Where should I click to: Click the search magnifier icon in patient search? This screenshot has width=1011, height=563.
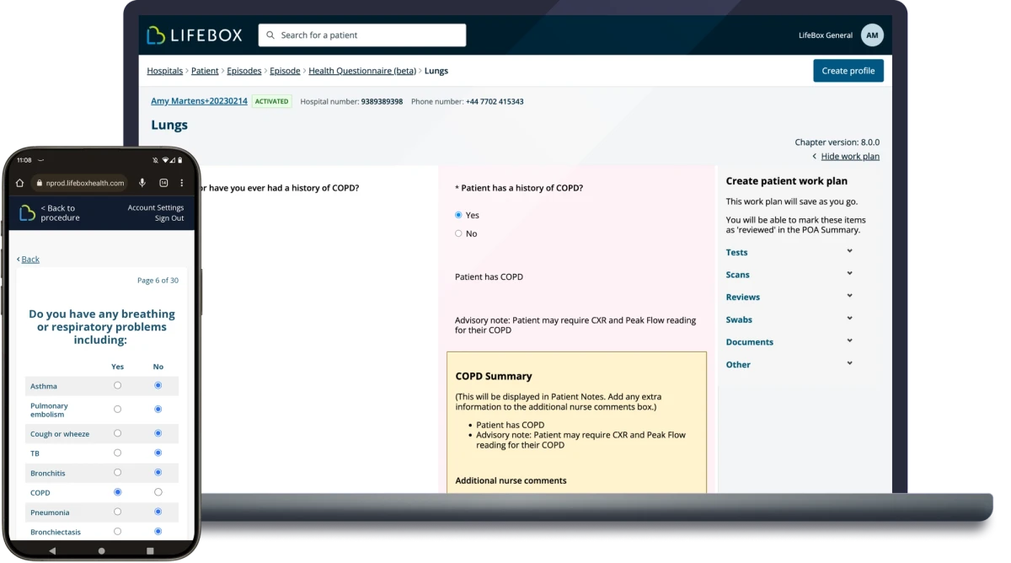click(x=270, y=35)
